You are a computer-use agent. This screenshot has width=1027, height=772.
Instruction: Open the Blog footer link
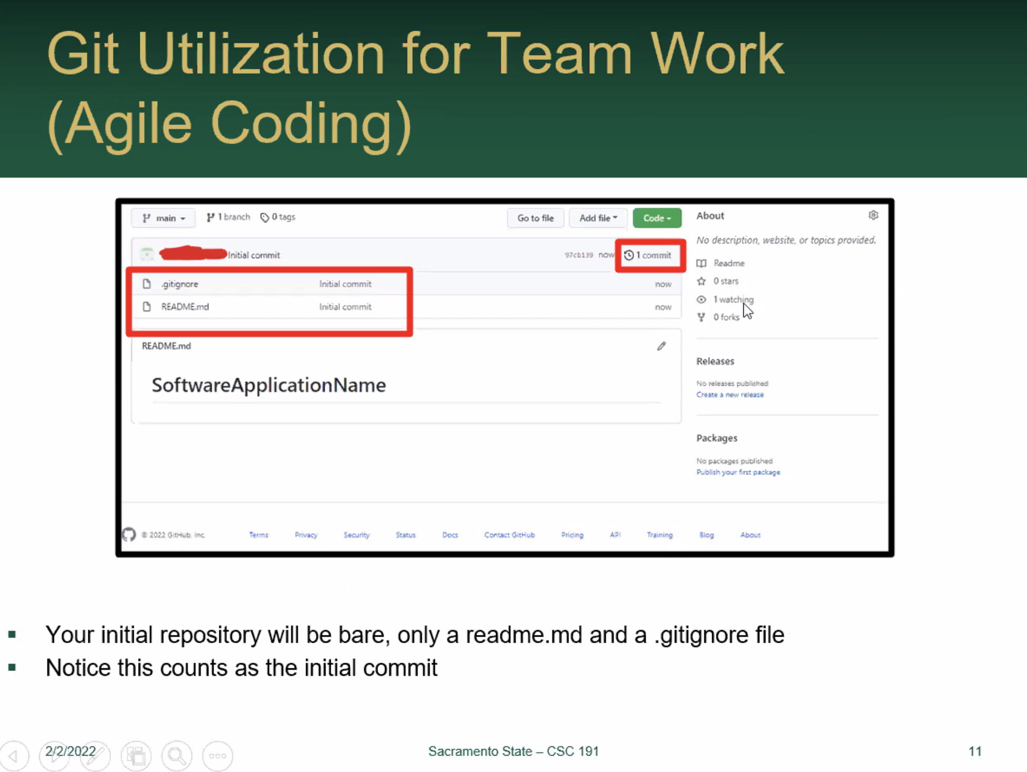tap(707, 535)
